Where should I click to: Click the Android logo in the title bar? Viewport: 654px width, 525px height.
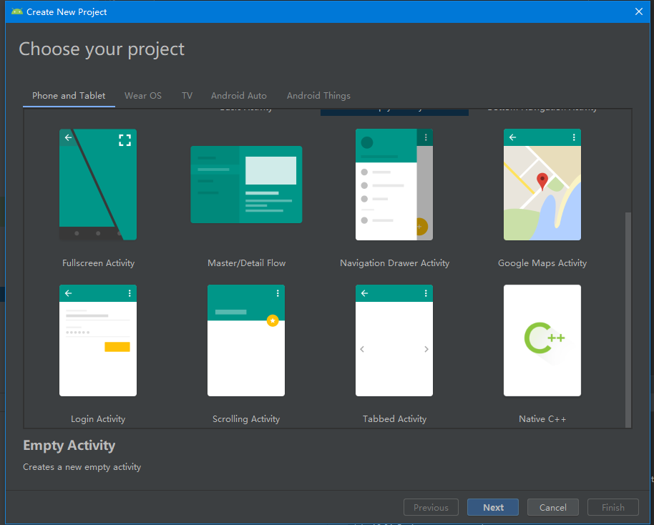point(17,11)
